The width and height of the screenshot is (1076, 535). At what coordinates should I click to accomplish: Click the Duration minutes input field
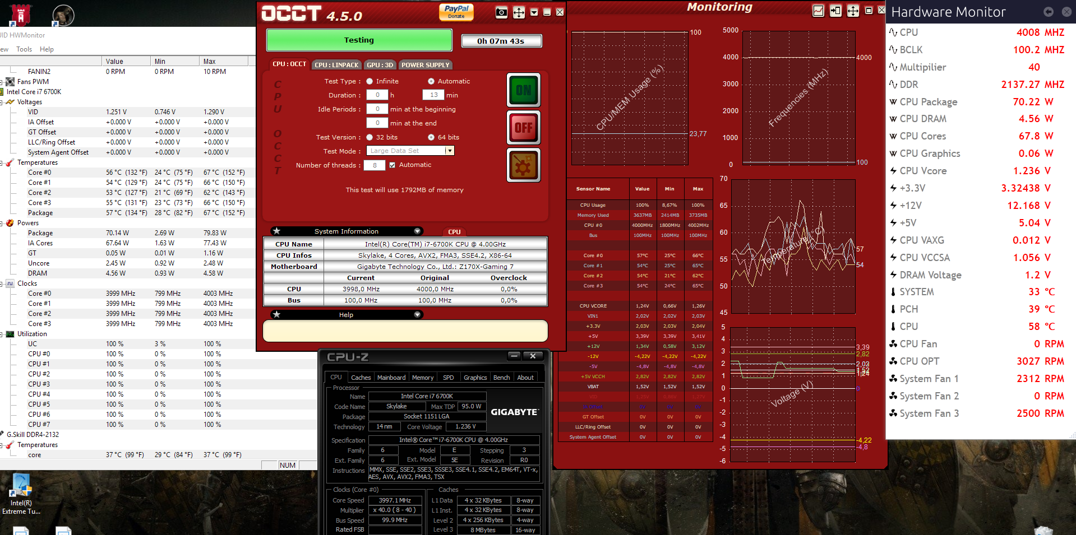point(433,95)
